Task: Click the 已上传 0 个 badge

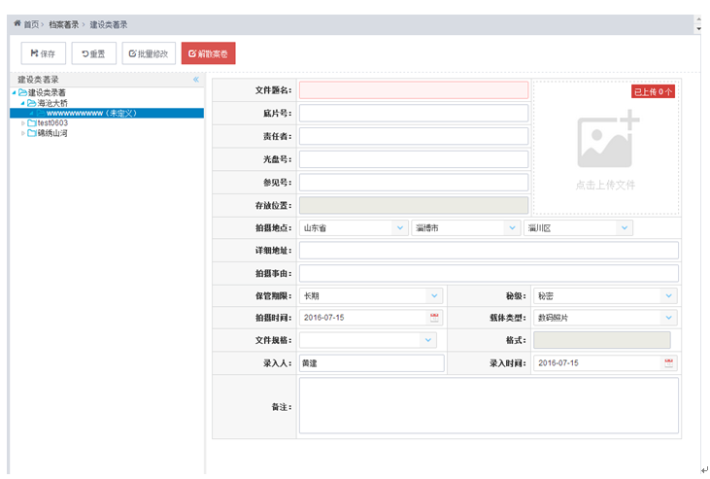Action: point(653,91)
